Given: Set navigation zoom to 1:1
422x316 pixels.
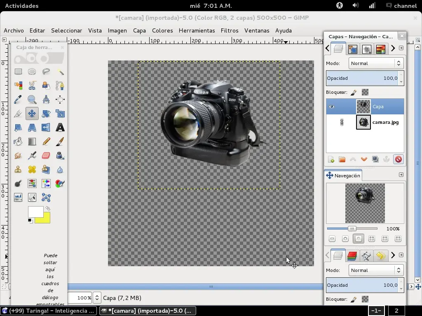Looking at the screenshot, I should pyautogui.click(x=358, y=239).
